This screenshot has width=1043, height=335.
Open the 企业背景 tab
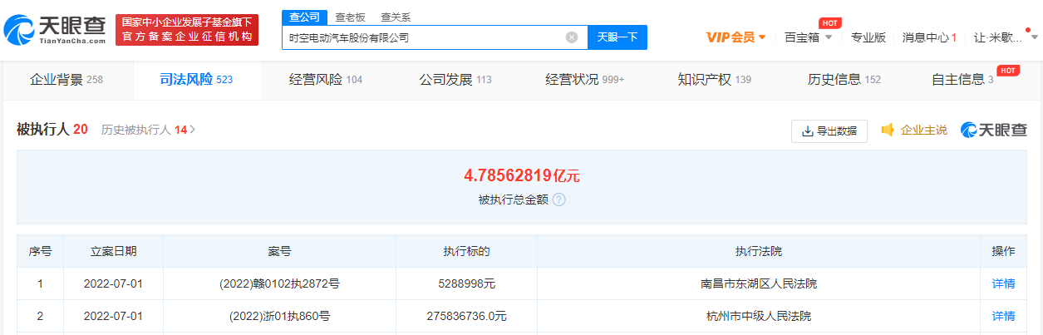pyautogui.click(x=66, y=80)
